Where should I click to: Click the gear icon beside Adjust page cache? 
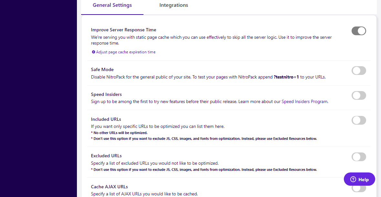click(93, 52)
